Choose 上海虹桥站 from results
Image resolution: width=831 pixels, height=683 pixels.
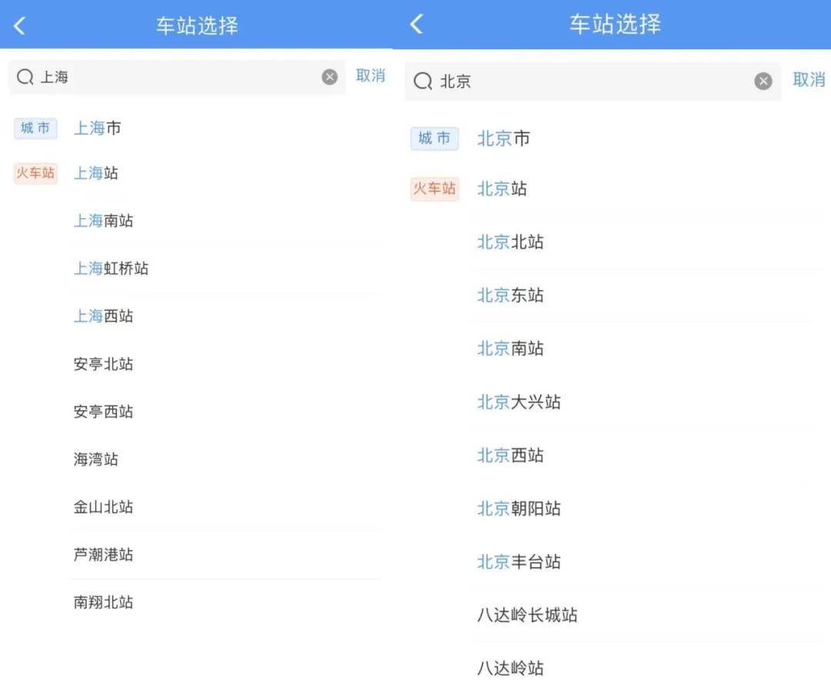[111, 268]
